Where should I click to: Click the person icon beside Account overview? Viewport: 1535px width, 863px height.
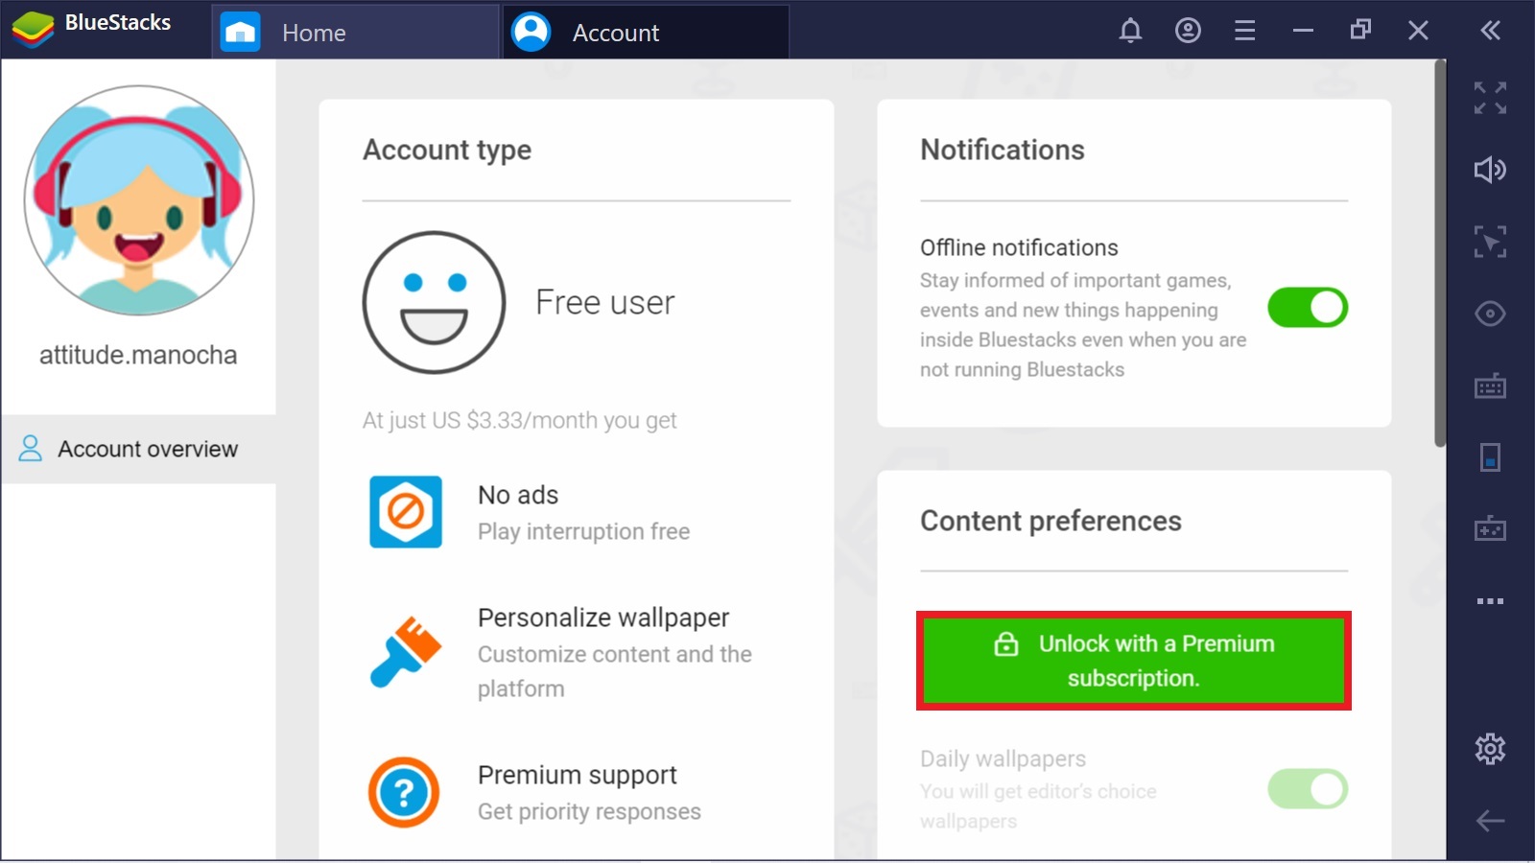coord(31,448)
